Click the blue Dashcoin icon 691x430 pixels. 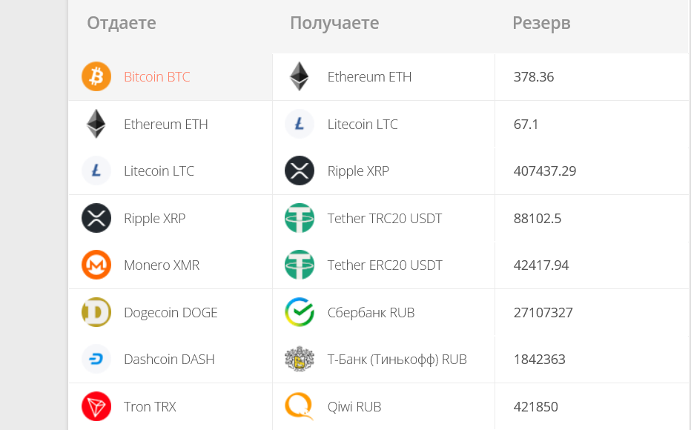click(x=96, y=359)
